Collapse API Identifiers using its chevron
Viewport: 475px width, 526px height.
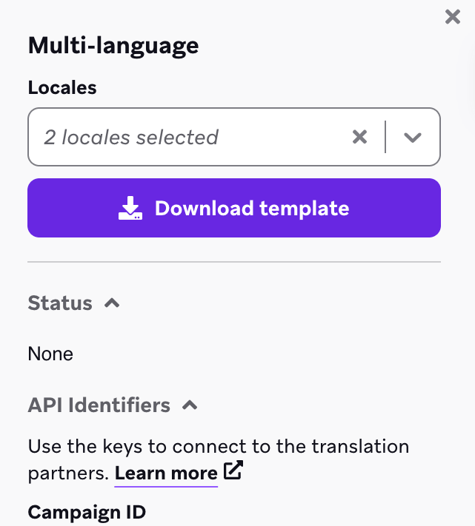tap(190, 405)
